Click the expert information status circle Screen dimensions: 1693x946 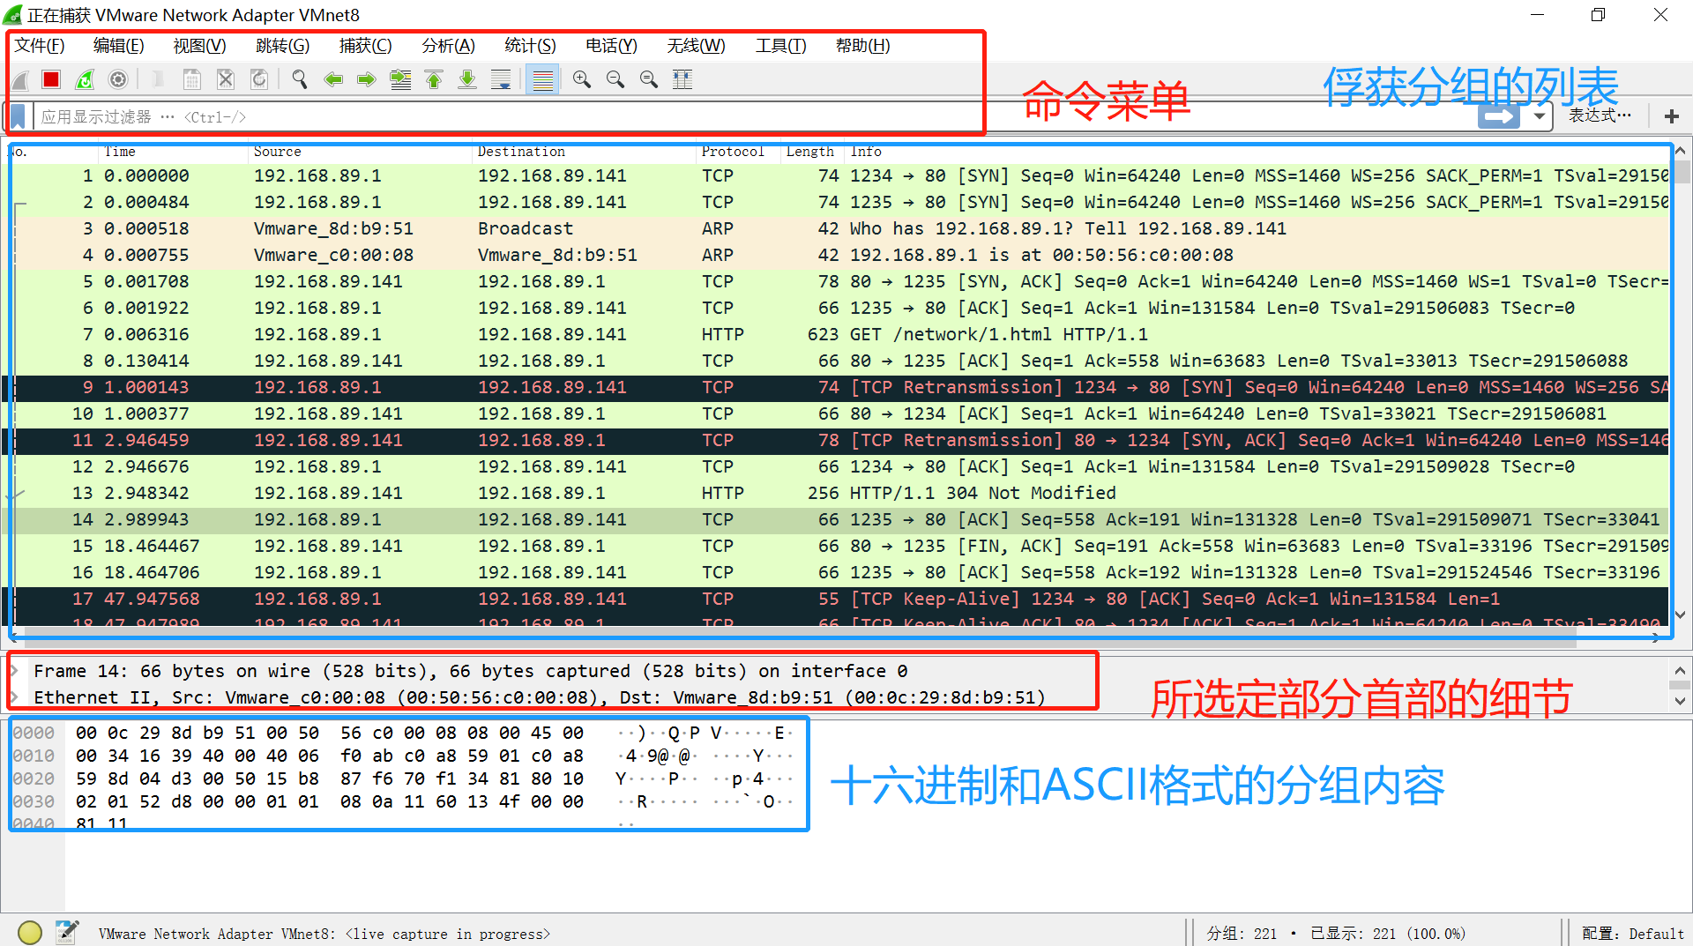coord(30,932)
